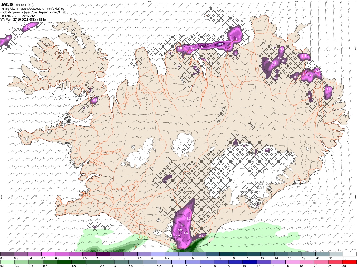Click the 15W longitude label
The width and height of the screenshot is (357, 268).
(x=296, y=1)
